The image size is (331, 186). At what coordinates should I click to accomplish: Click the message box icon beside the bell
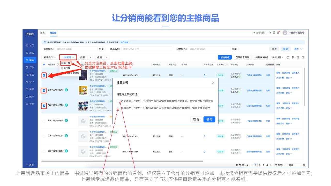point(274,33)
